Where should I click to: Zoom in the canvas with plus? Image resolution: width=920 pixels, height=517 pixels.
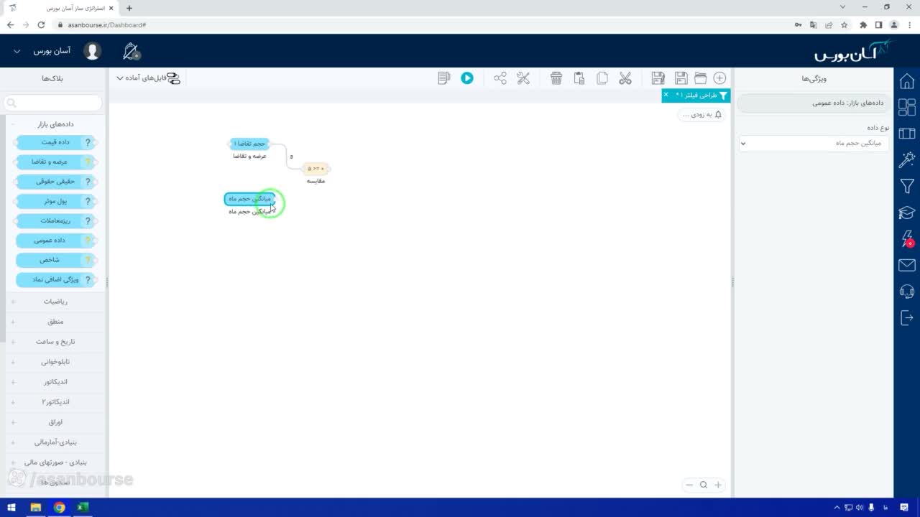717,485
